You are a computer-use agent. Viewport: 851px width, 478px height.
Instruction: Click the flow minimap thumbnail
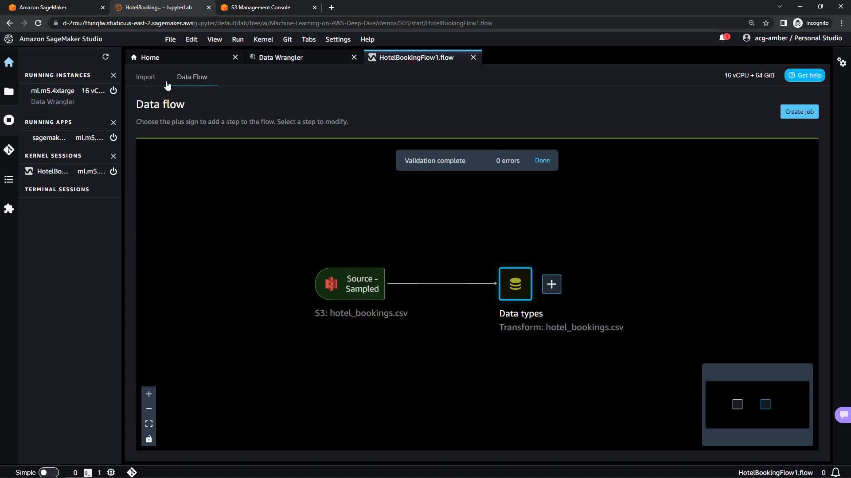coord(757,405)
